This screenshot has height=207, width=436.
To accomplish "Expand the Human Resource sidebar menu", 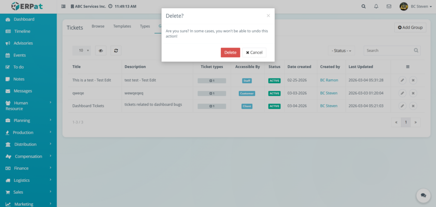I will click(29, 106).
